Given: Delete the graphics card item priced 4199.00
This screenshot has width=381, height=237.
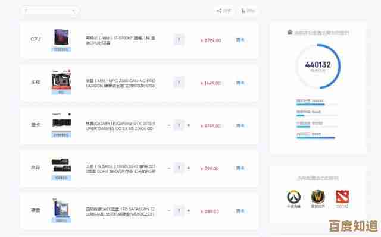Looking at the screenshot, I should (240, 125).
